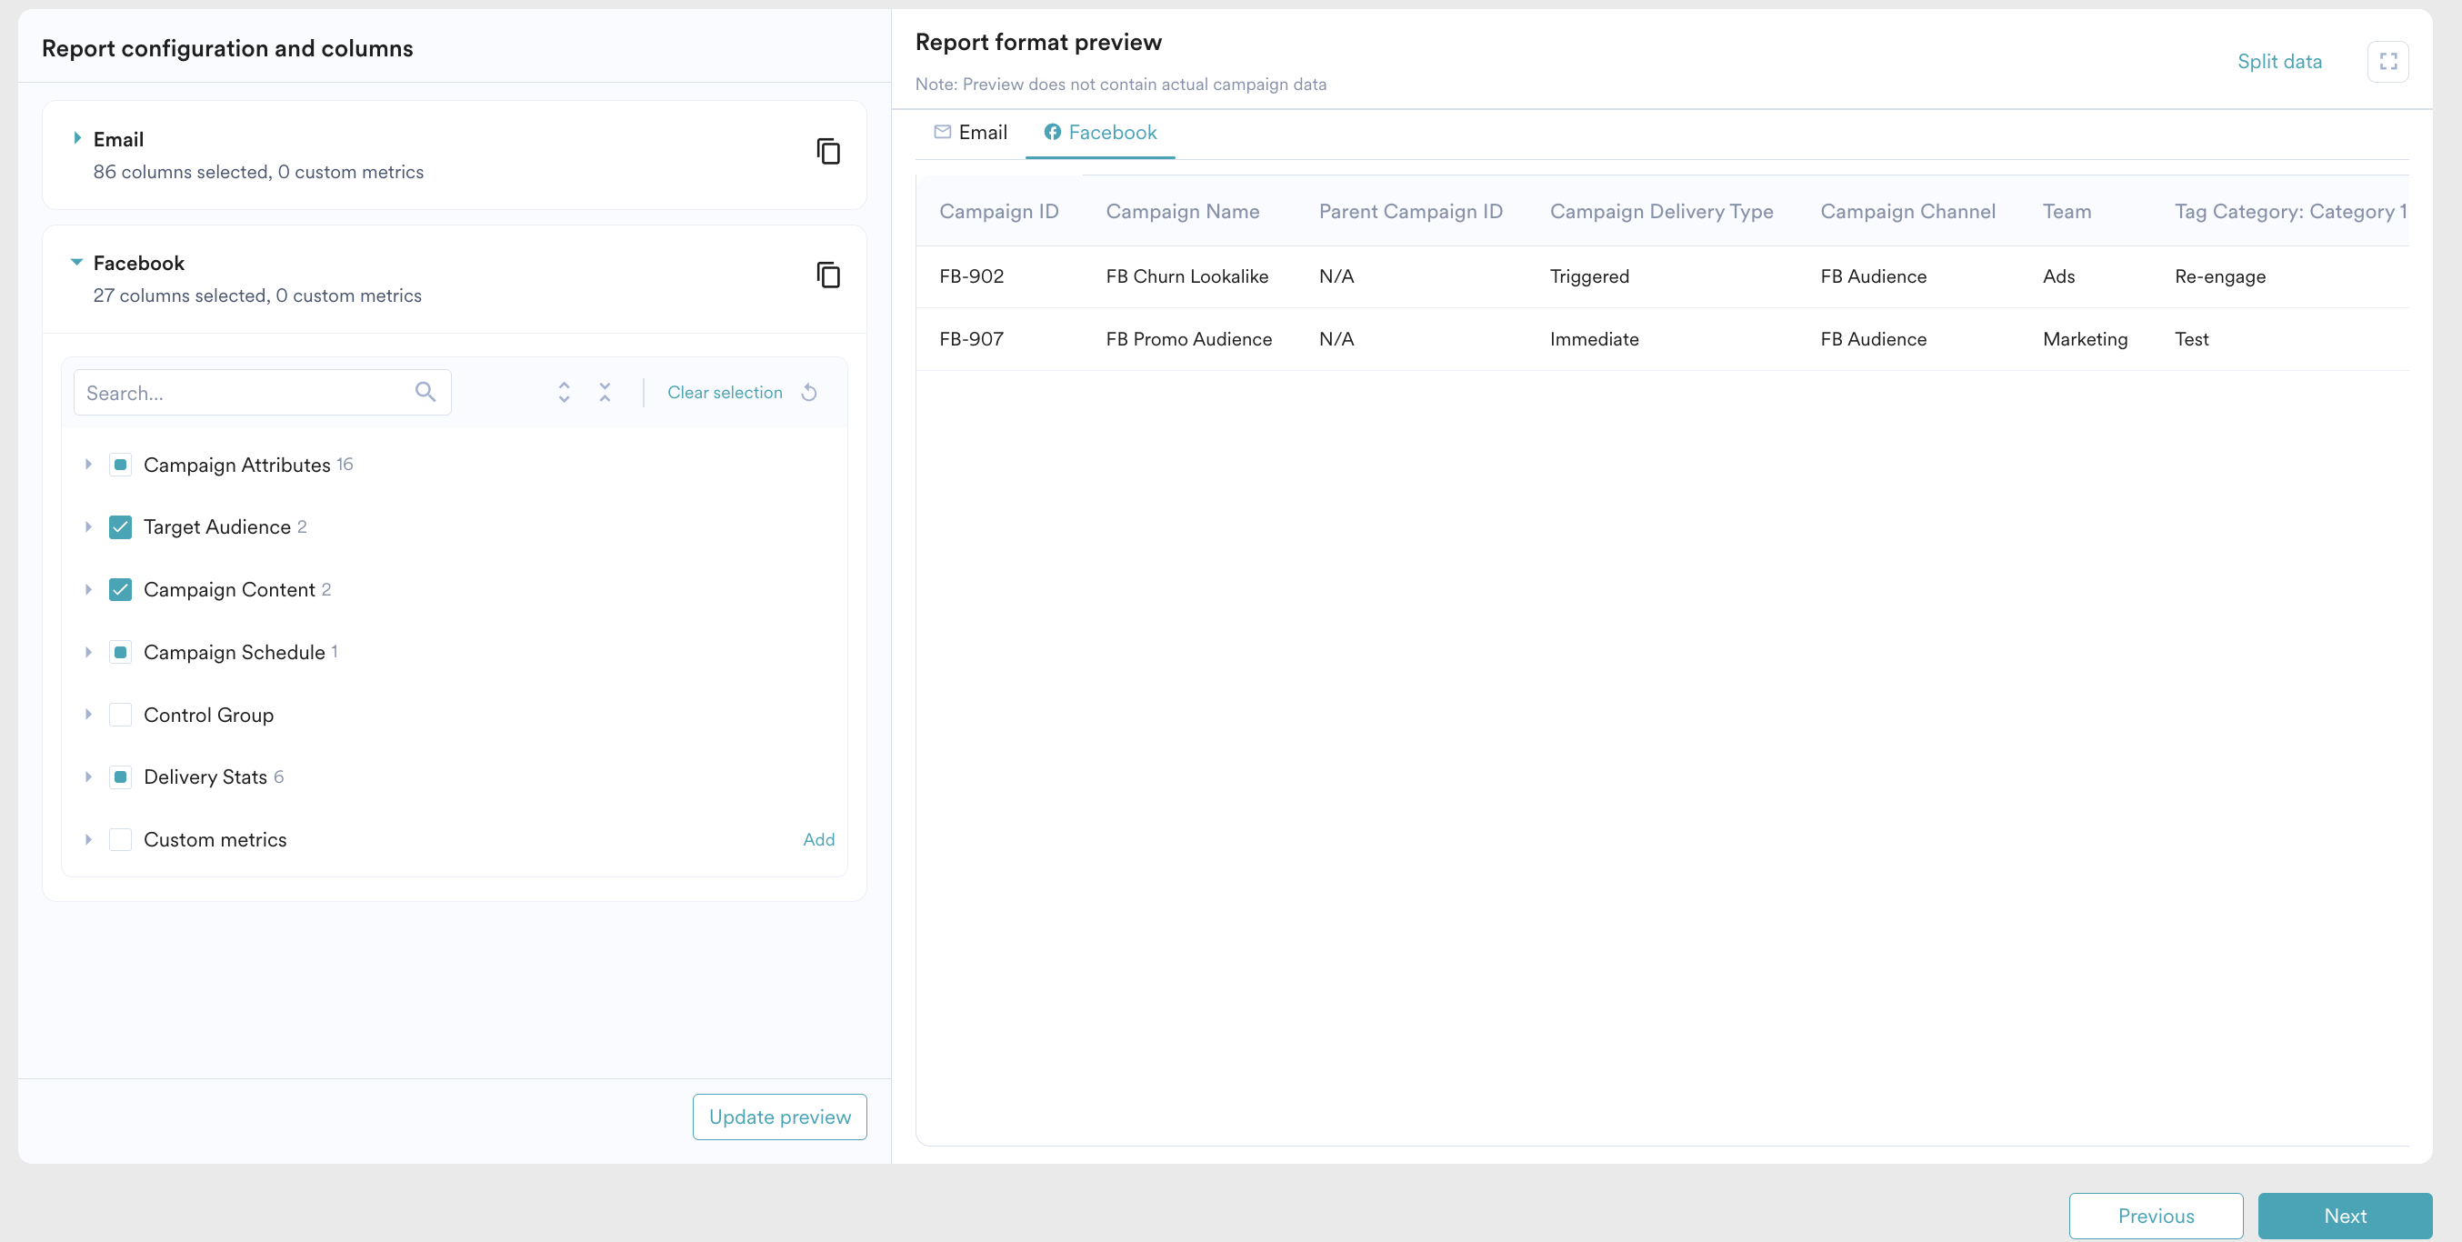Expand all column groups icon
This screenshot has height=1242, width=2462.
[x=564, y=392]
